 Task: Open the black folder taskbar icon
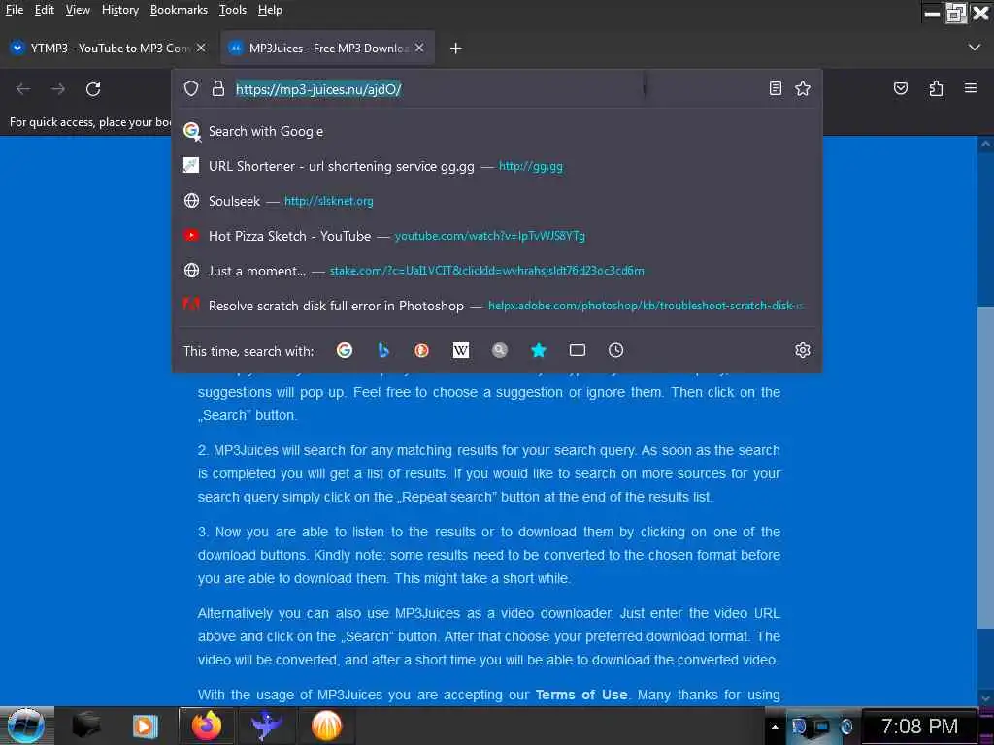85,726
